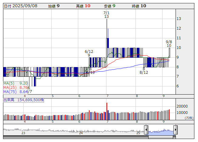Select the MA(75) moving average legend
Image resolution: width=198 pixels, height=142 pixels.
16,91
